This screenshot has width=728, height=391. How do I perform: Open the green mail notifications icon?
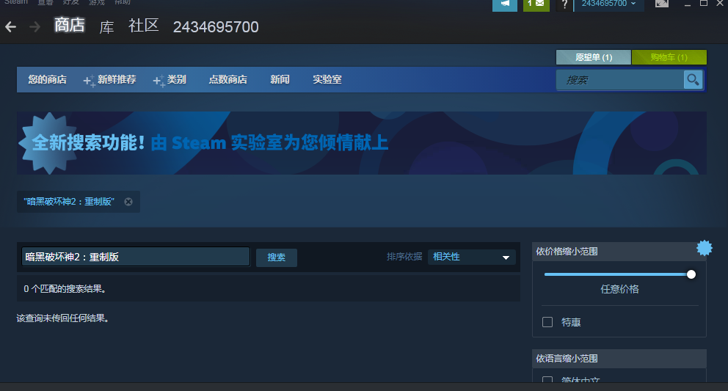[x=536, y=4]
